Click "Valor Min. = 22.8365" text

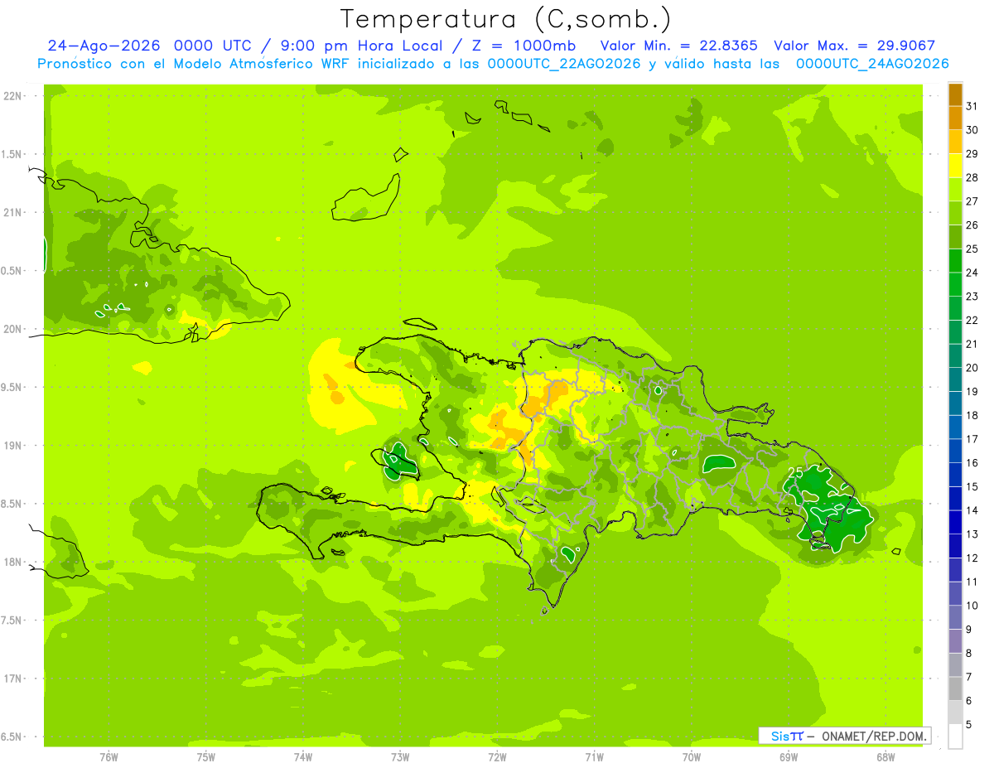coord(678,46)
